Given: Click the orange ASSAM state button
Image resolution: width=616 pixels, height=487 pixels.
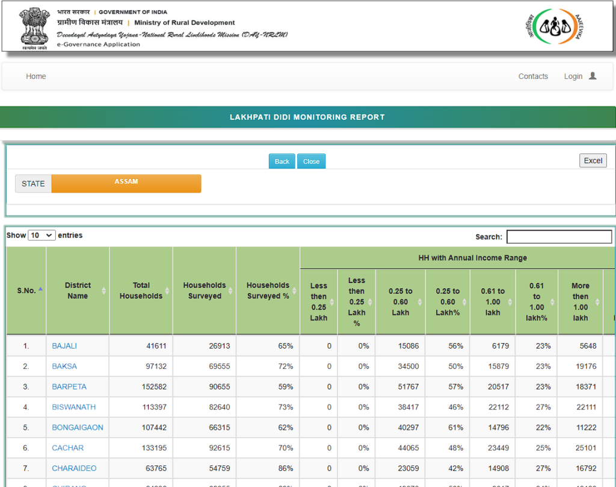Looking at the screenshot, I should tap(126, 183).
